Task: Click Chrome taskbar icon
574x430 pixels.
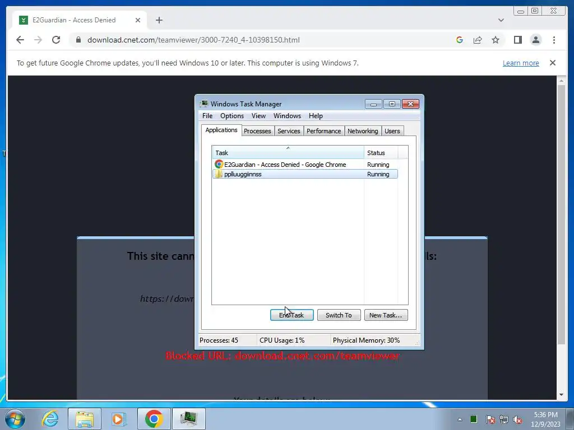Action: click(x=154, y=419)
